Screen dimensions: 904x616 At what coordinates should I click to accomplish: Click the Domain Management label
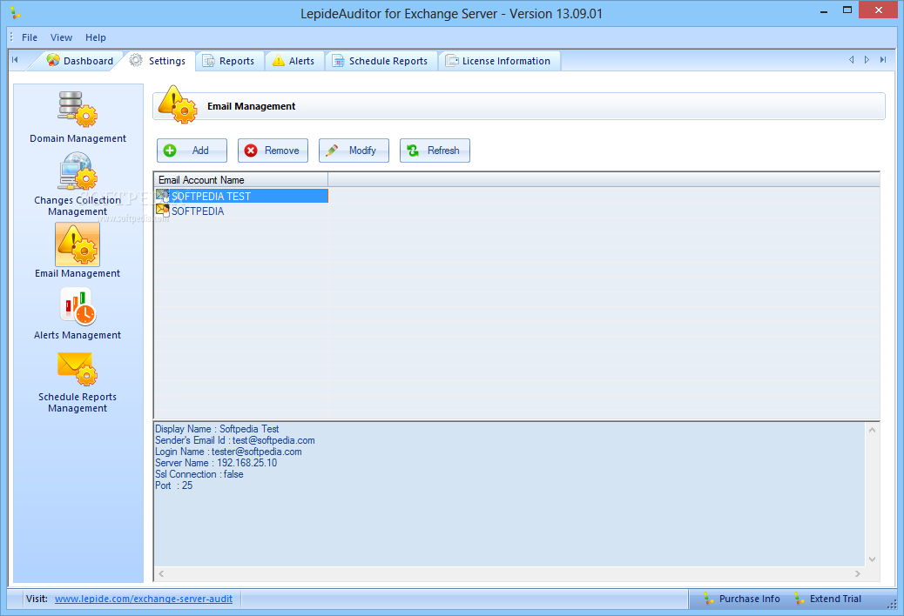78,138
